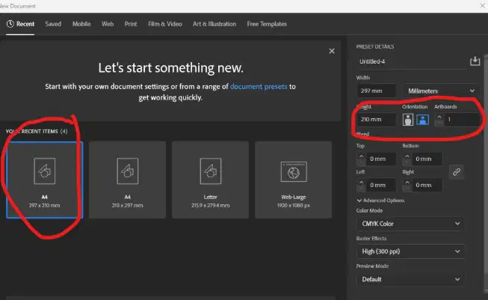The image size is (488, 300).
Task: Click the save document preset icon
Action: click(475, 61)
